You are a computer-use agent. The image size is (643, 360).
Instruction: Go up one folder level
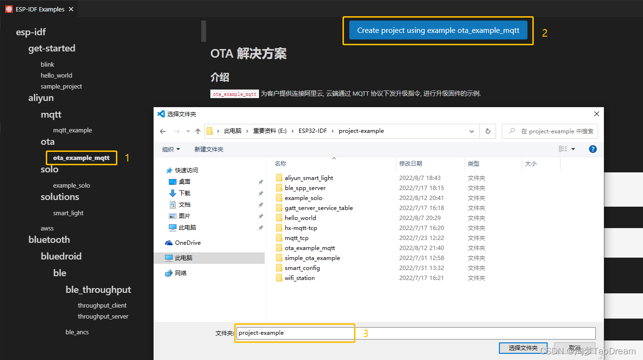point(198,131)
